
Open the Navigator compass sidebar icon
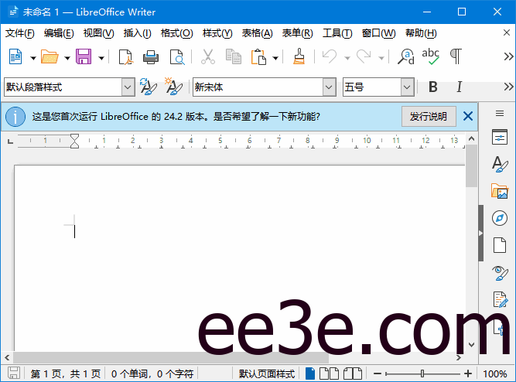500,218
